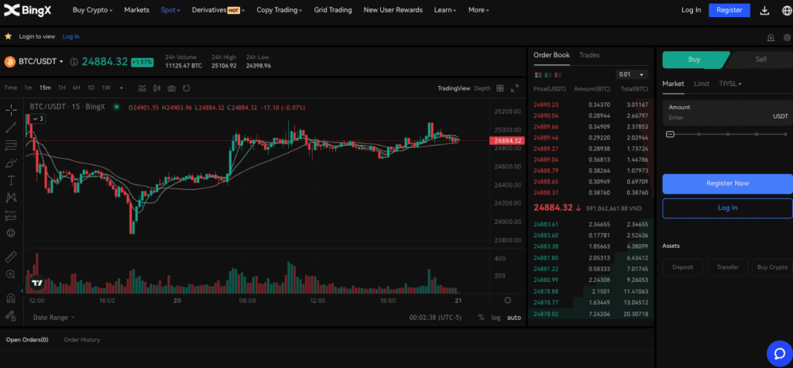
Task: Click the chart reset refresh icon
Action: pyautogui.click(x=186, y=88)
